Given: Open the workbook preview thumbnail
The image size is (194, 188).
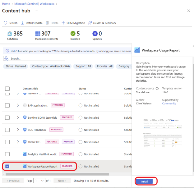Looking at the screenshot, I should point(163,133).
